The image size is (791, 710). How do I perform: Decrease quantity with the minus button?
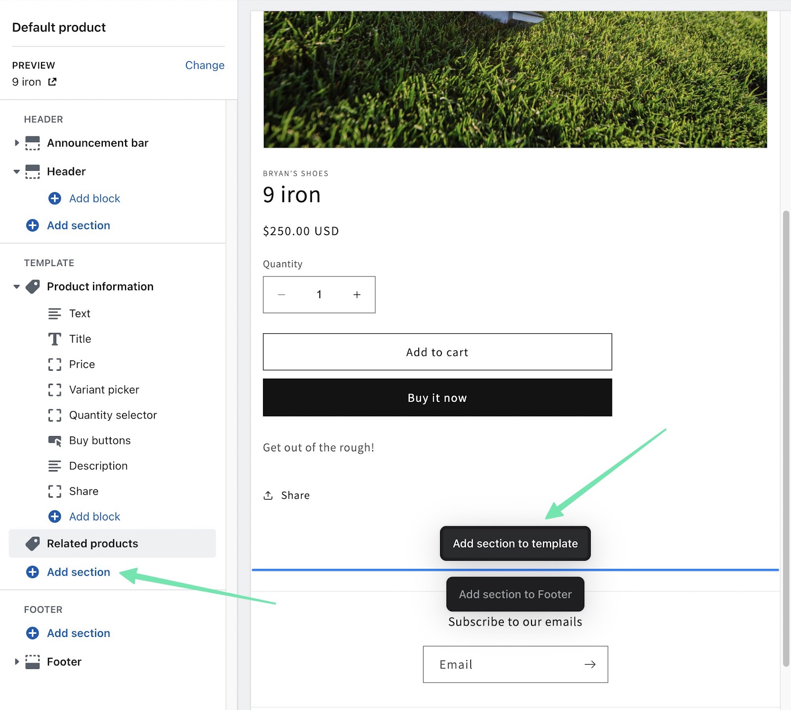tap(282, 295)
